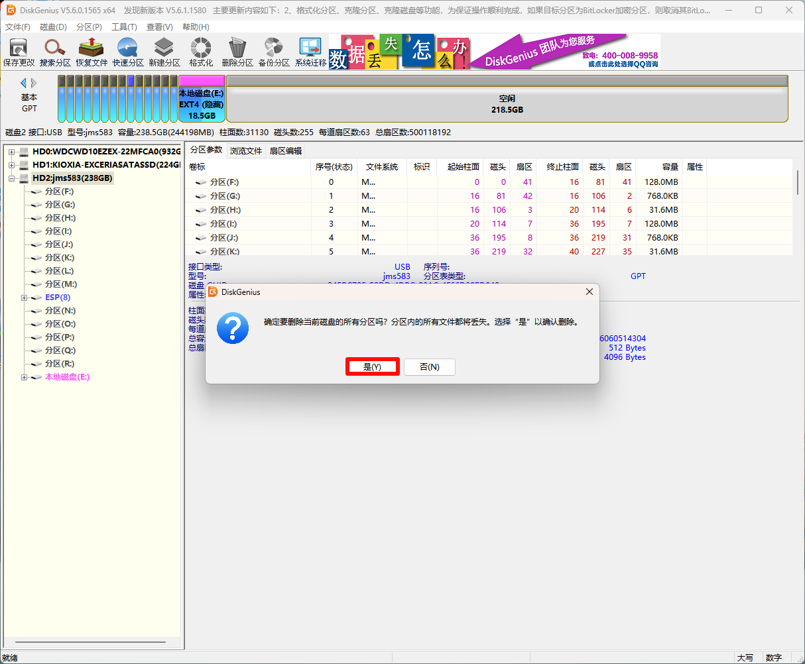Select the Quick Partition (快速分区) icon

(x=128, y=52)
